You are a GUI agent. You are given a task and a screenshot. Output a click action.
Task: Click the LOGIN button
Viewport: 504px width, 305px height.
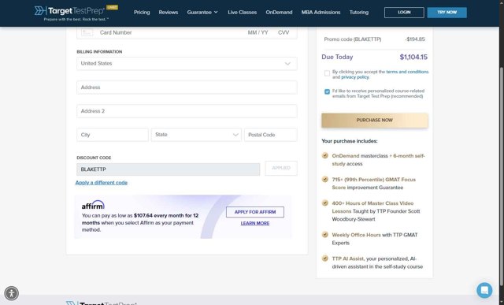(x=404, y=13)
